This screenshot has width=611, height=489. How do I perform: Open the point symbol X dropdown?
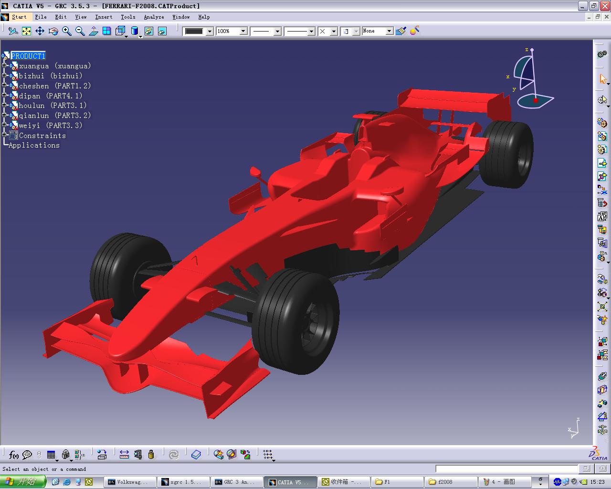click(x=334, y=31)
